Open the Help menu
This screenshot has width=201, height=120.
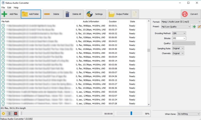pyautogui.click(x=16, y=7)
